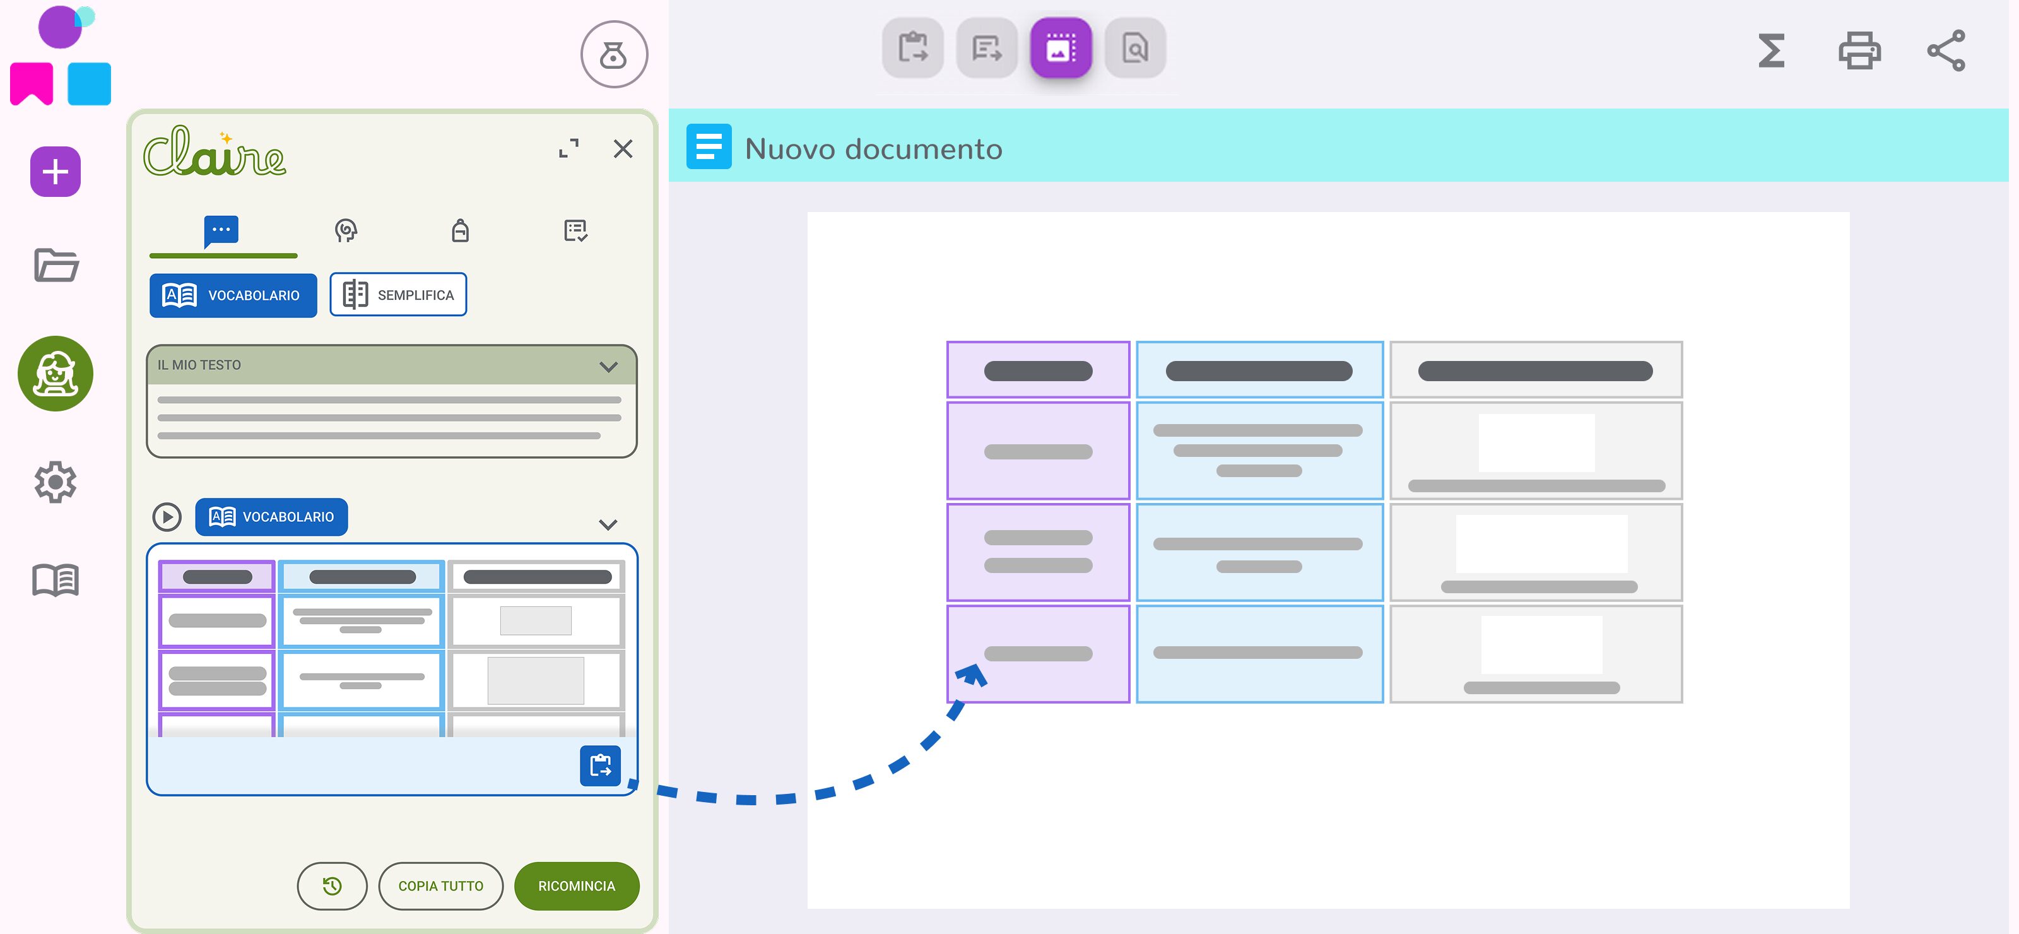Click the purple plus new item button
Screen dimensions: 2019x934
tap(55, 172)
